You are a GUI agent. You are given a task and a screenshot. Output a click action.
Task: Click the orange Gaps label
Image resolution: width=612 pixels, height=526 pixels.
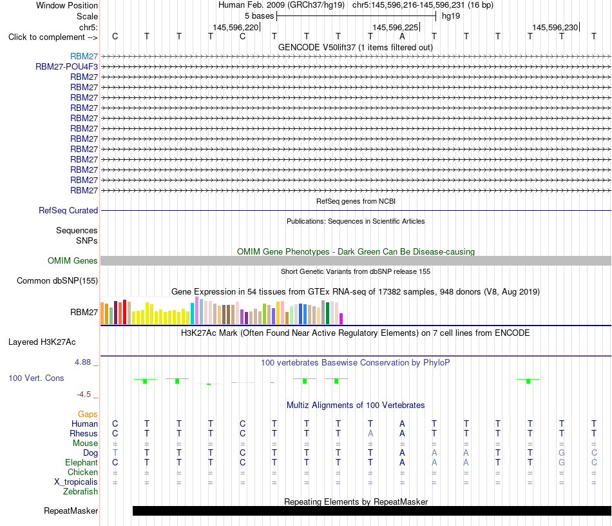(x=88, y=414)
